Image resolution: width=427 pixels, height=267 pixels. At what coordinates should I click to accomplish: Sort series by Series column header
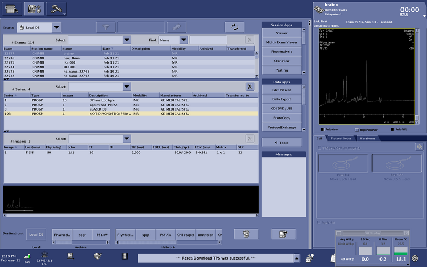pyautogui.click(x=17, y=96)
